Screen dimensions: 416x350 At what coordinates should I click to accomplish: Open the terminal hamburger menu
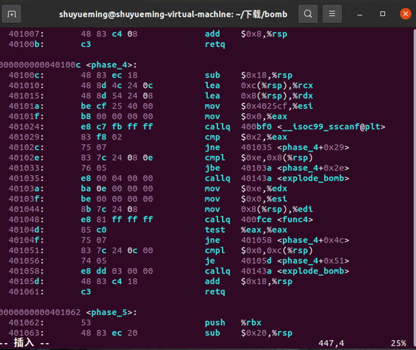(332, 14)
